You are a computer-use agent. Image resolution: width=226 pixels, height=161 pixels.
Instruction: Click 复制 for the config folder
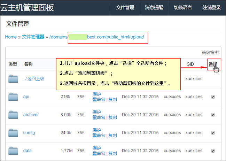pyautogui.click(x=112, y=136)
